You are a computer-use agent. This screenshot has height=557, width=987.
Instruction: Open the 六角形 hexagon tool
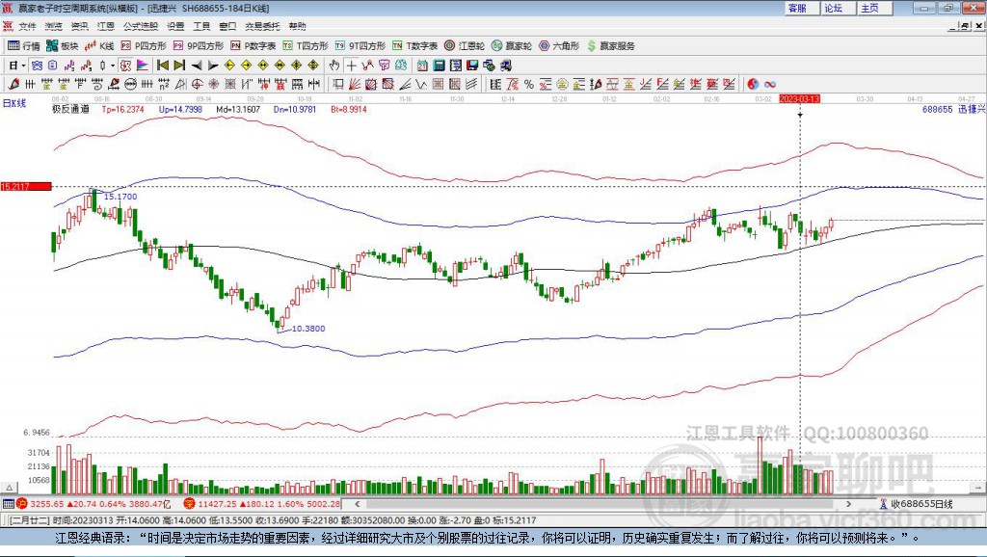559,46
